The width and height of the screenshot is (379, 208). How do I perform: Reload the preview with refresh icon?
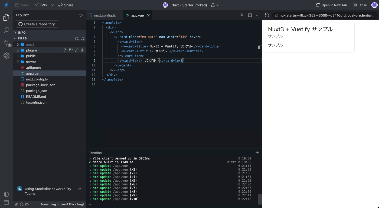tap(267, 15)
